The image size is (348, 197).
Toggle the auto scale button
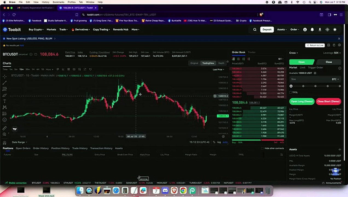225,142
